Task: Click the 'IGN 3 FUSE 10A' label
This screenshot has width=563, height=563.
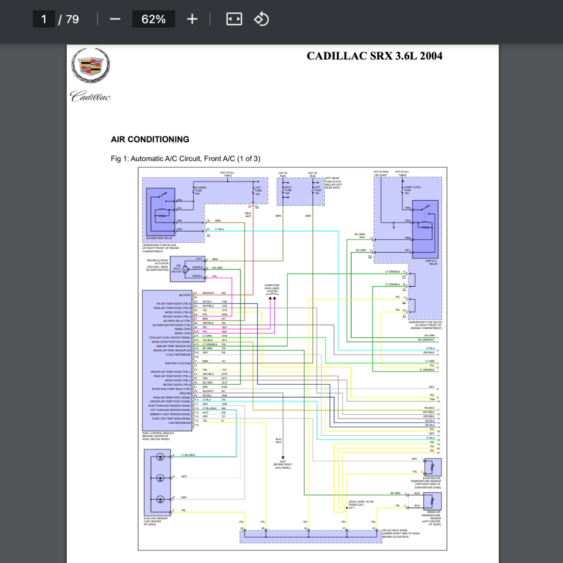Action: [x=288, y=190]
